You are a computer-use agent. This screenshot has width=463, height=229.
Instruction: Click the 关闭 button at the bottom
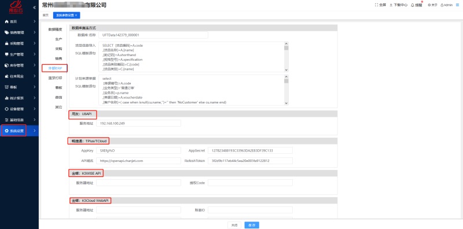pos(234,225)
